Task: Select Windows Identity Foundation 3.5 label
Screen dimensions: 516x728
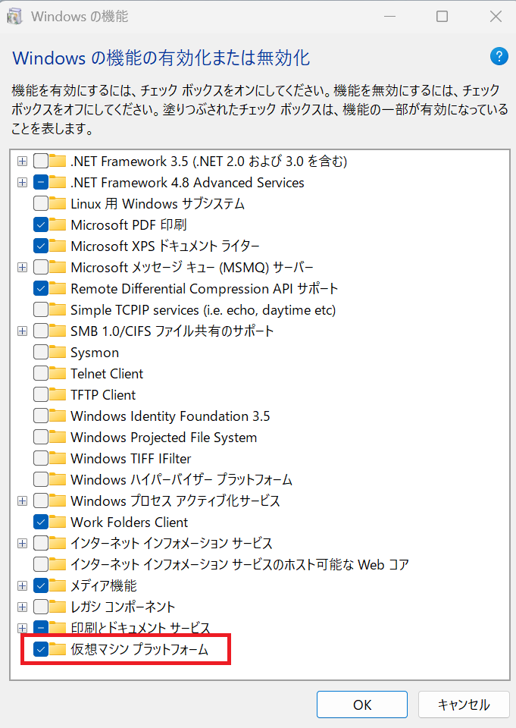Action: (x=170, y=416)
